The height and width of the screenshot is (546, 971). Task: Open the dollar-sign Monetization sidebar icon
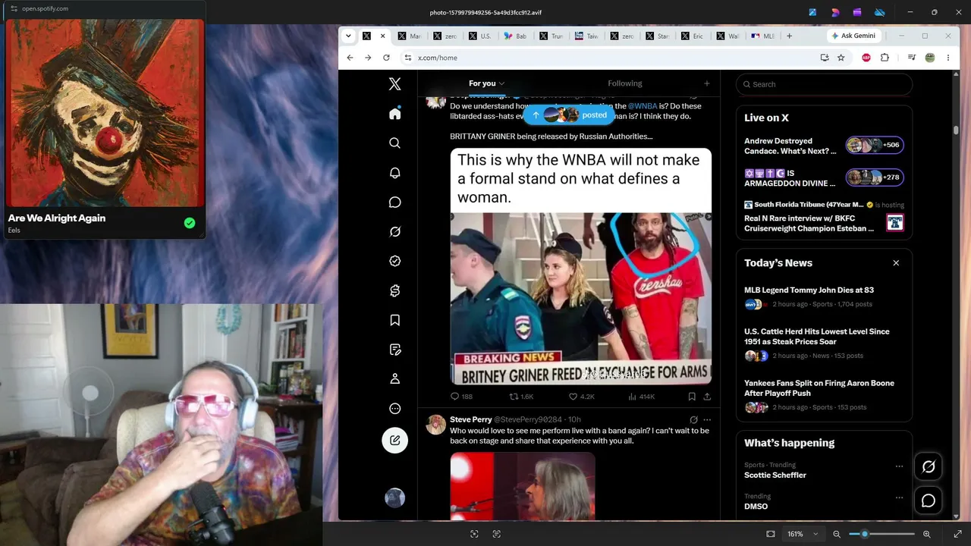pyautogui.click(x=394, y=290)
